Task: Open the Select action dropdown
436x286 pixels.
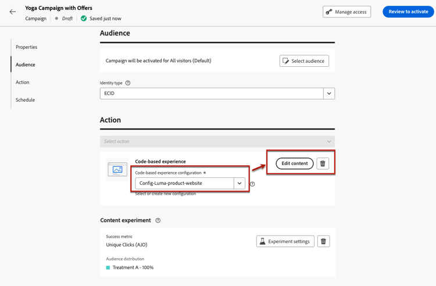Action: pos(217,141)
